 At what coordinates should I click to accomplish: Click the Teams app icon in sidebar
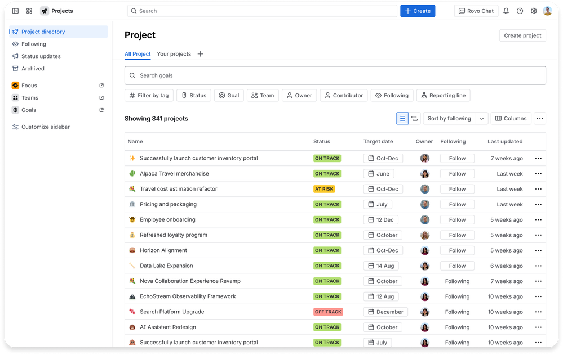15,97
